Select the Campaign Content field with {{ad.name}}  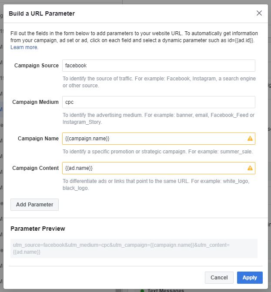tap(154, 168)
